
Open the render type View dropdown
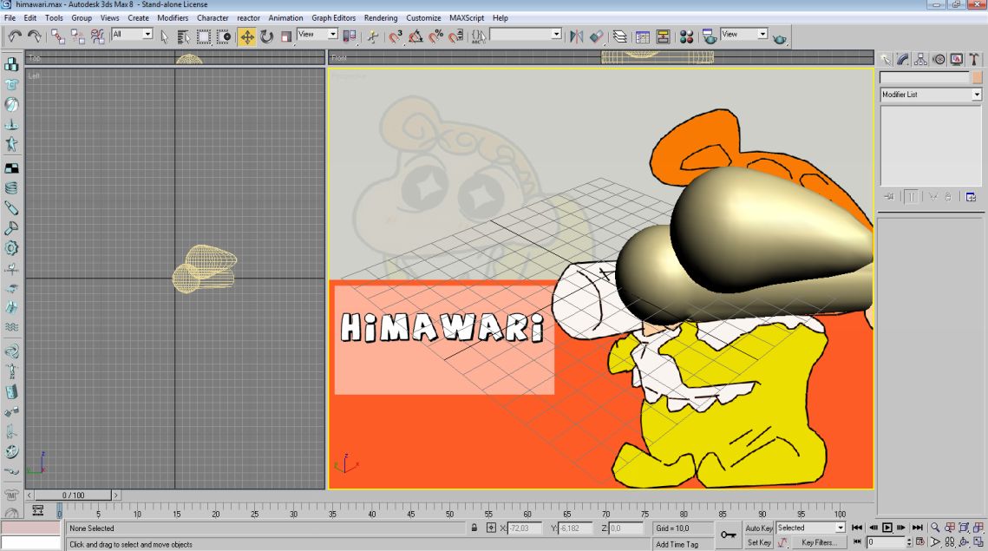744,34
